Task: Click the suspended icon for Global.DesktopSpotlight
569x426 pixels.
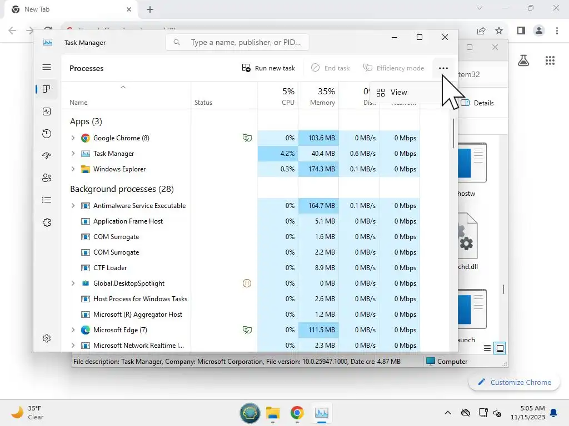Action: (247, 283)
